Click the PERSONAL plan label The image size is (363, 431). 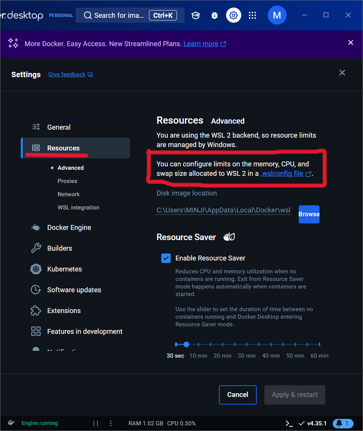61,16
